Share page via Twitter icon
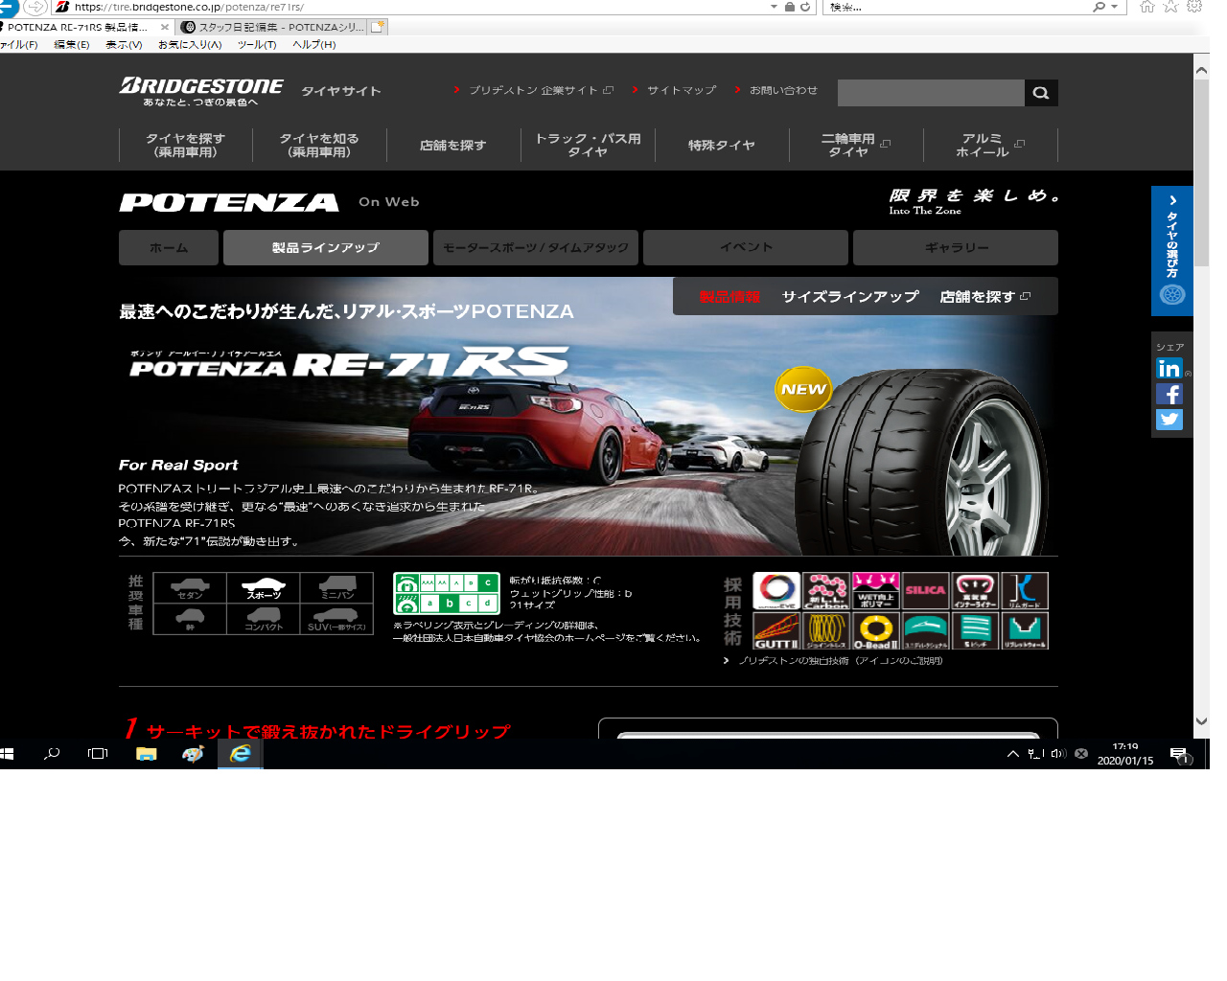1227x981 pixels. tap(1169, 420)
